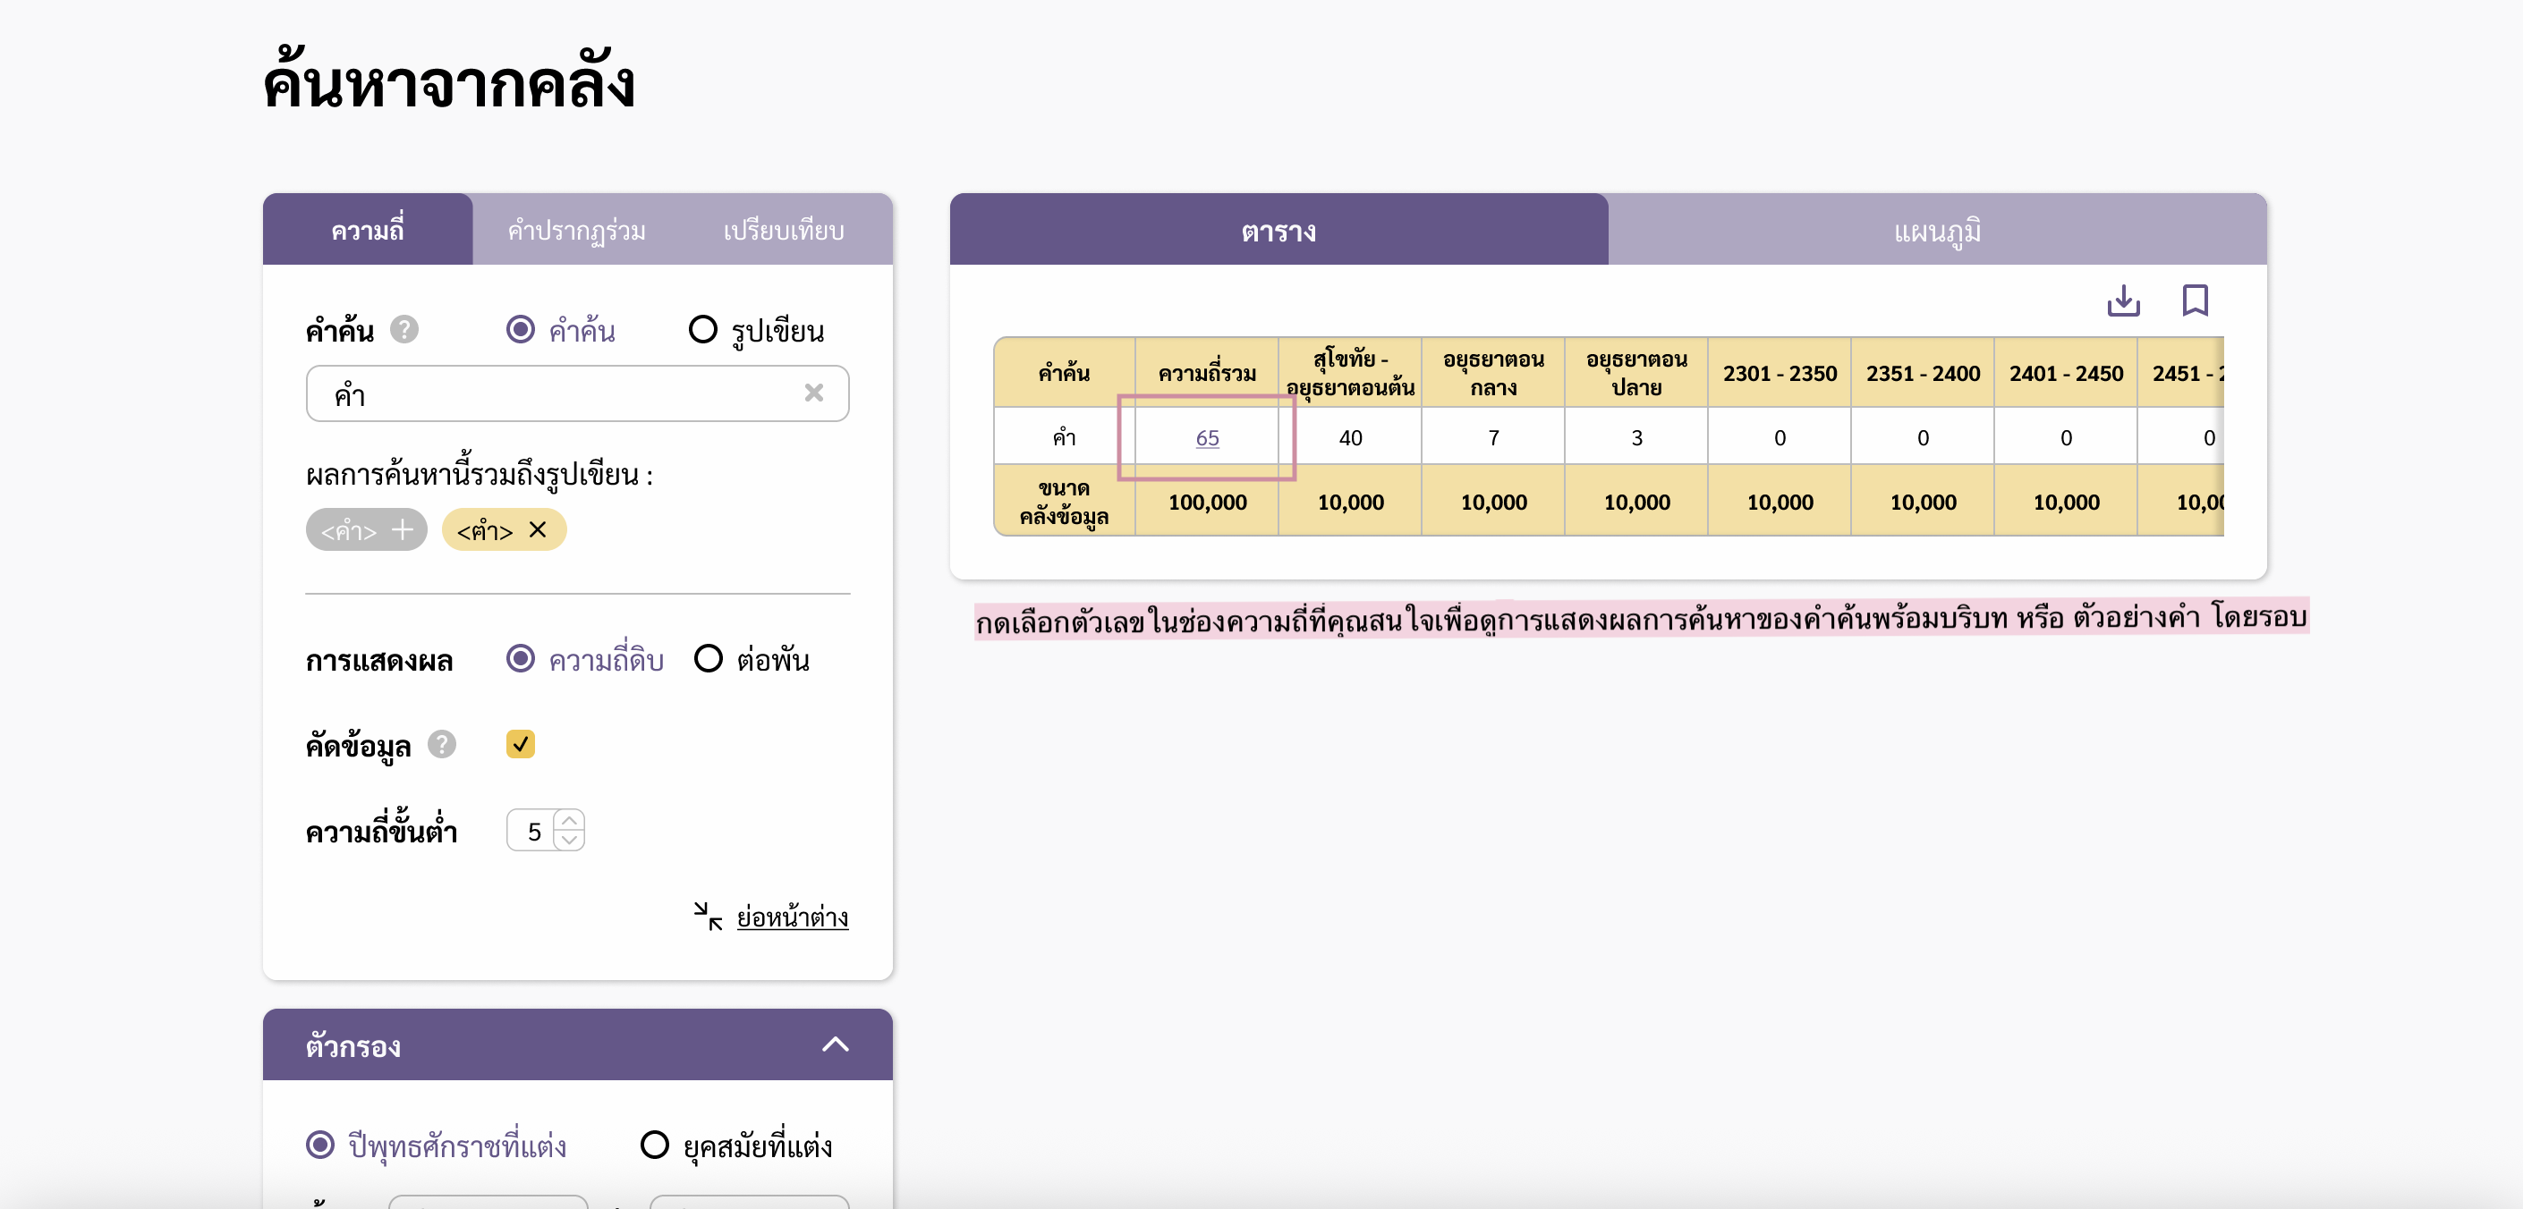Click the value 7 in the table
The height and width of the screenshot is (1209, 2523).
pos(1492,437)
